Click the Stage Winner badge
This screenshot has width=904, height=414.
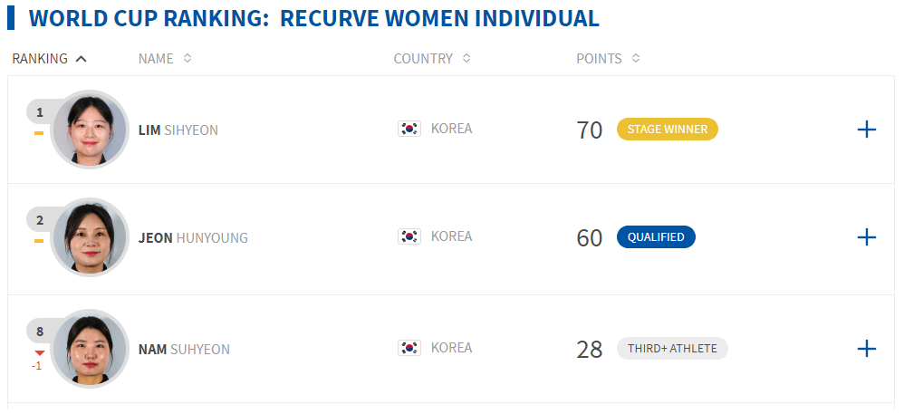tap(668, 130)
